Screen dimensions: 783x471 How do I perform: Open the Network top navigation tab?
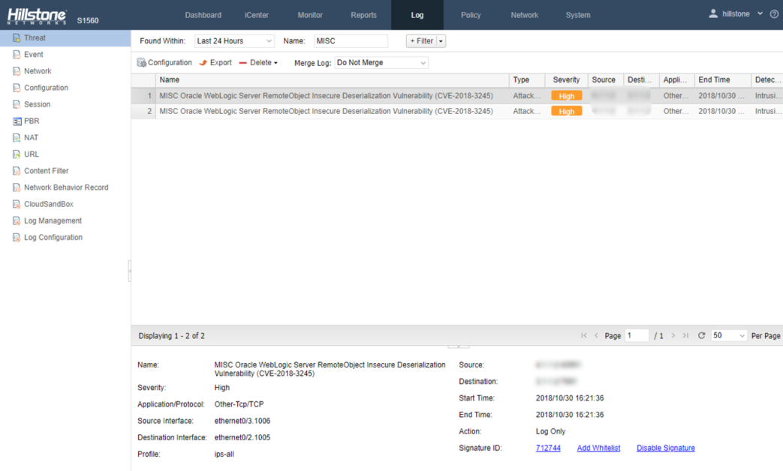coord(524,15)
